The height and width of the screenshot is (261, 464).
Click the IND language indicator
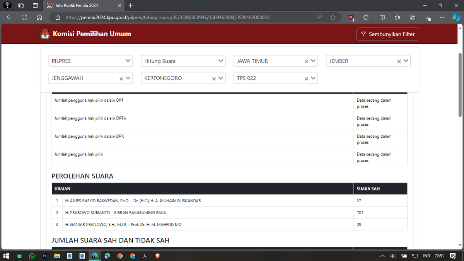click(426, 256)
